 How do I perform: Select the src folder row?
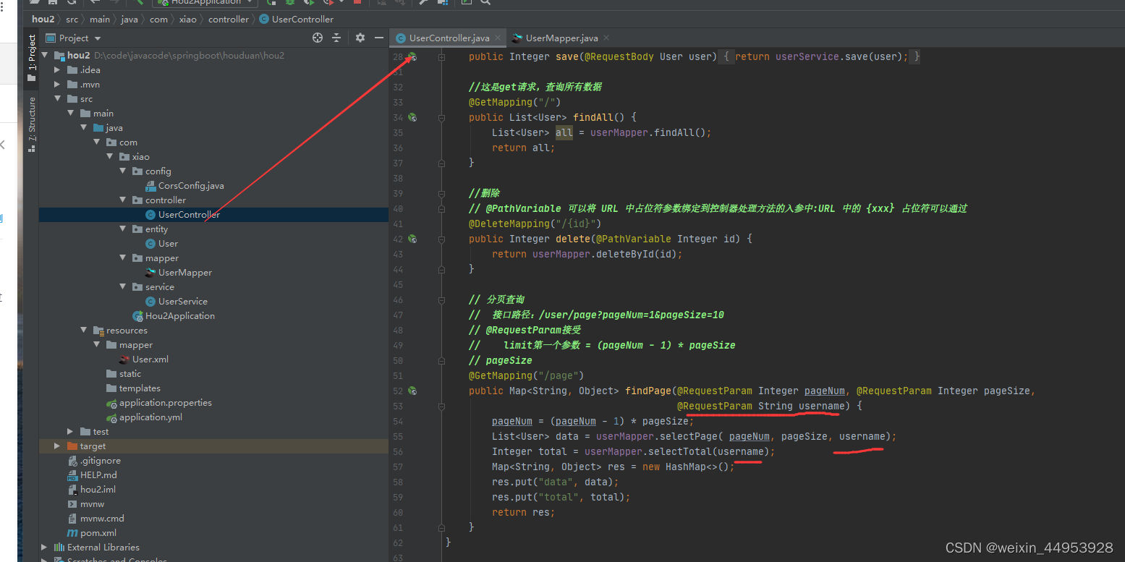(213, 99)
